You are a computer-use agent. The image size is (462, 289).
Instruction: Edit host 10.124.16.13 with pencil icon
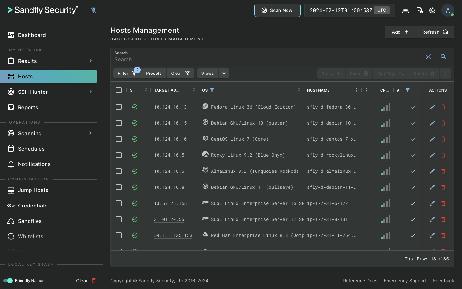tap(432, 107)
